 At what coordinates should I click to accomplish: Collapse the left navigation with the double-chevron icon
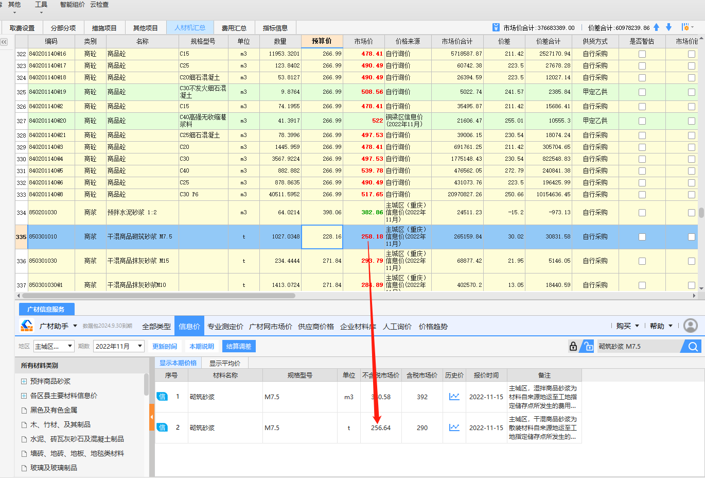[x=4, y=42]
